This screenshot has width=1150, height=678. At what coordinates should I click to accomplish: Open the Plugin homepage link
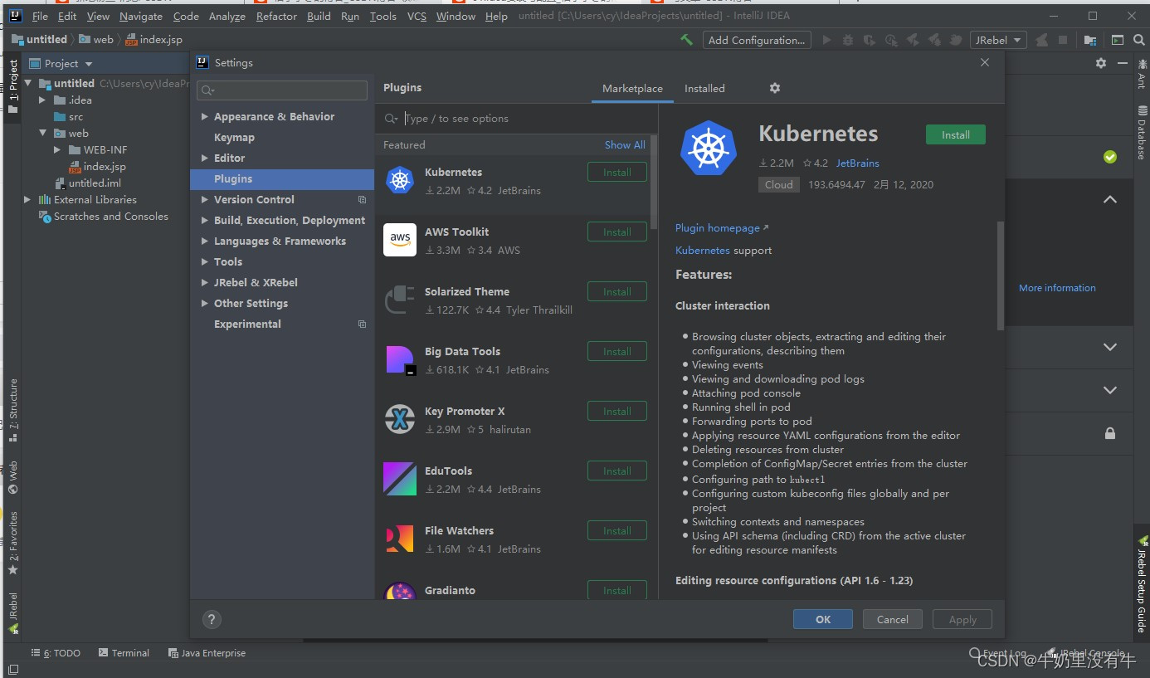click(722, 227)
